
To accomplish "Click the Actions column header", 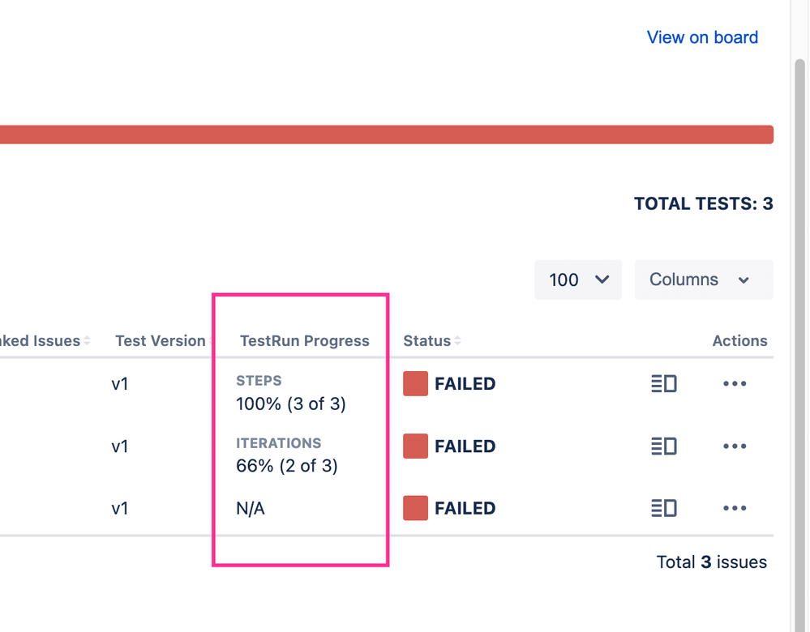I will (739, 341).
